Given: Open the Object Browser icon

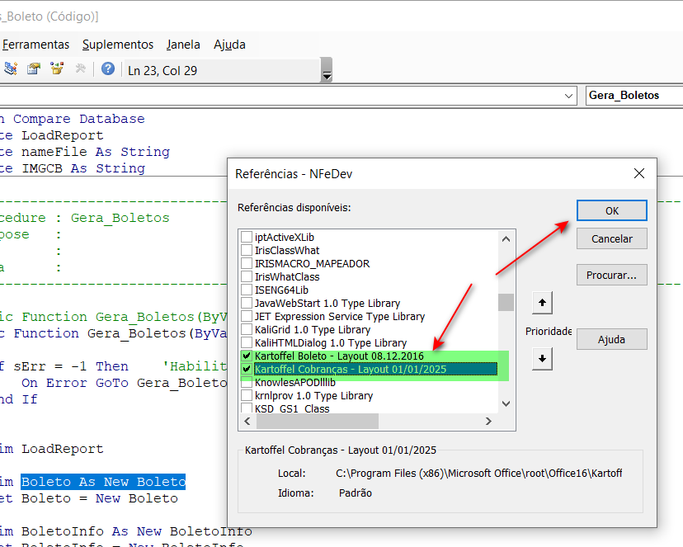Looking at the screenshot, I should pos(57,69).
